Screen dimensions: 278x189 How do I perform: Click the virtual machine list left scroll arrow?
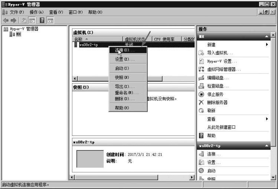click(x=75, y=78)
